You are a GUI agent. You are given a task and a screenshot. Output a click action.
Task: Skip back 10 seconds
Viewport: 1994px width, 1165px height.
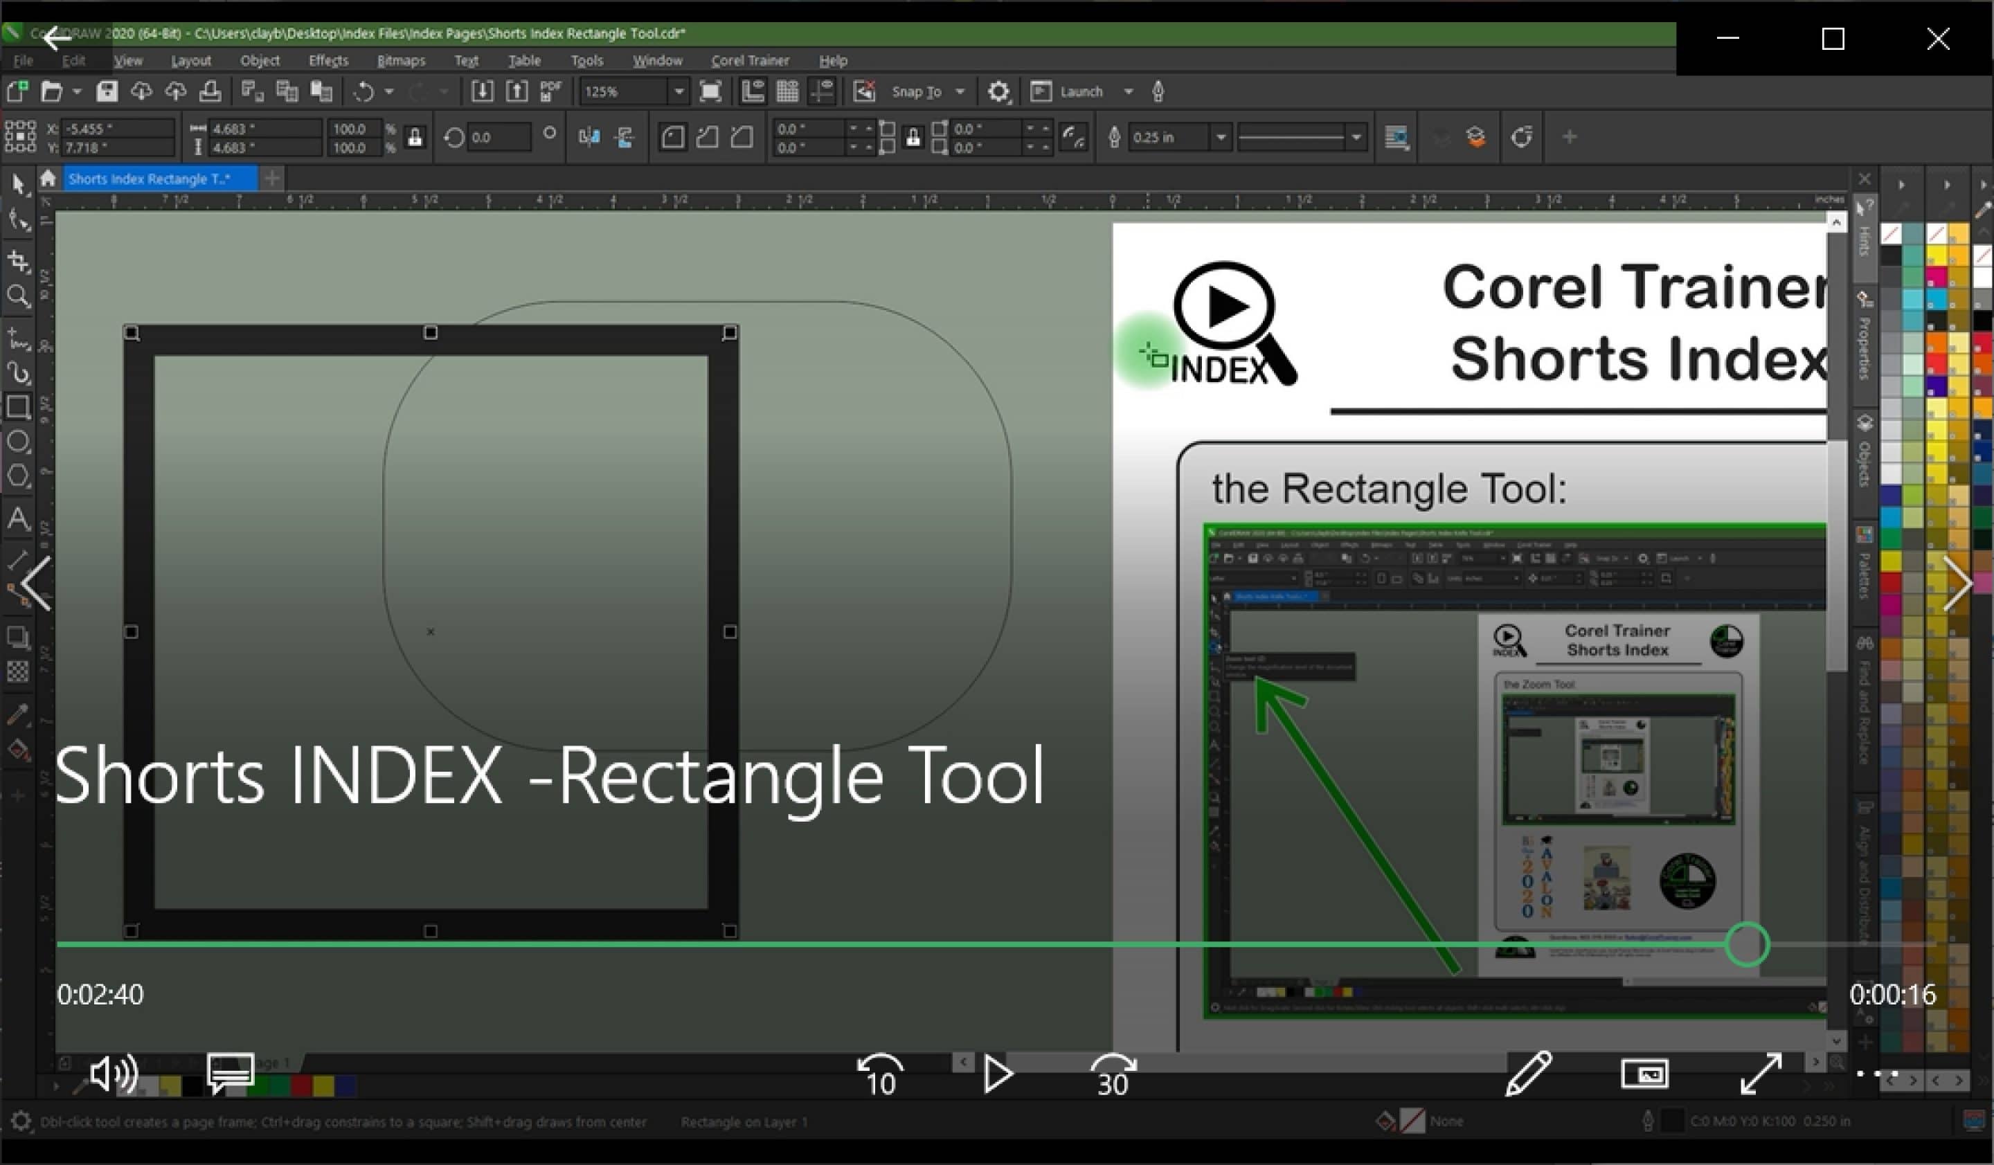pos(880,1076)
